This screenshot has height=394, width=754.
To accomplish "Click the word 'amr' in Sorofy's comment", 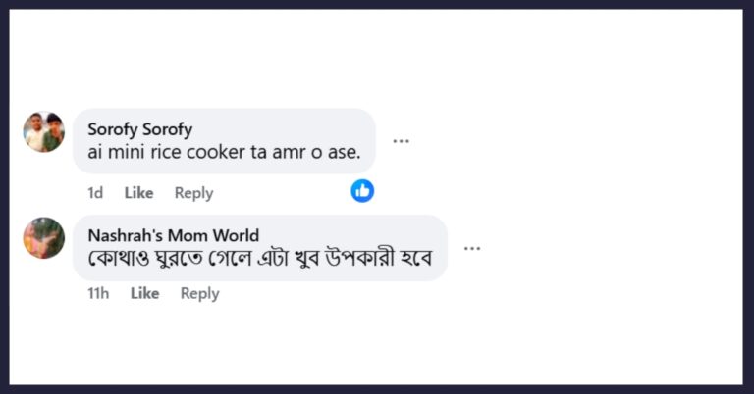I will (x=289, y=152).
